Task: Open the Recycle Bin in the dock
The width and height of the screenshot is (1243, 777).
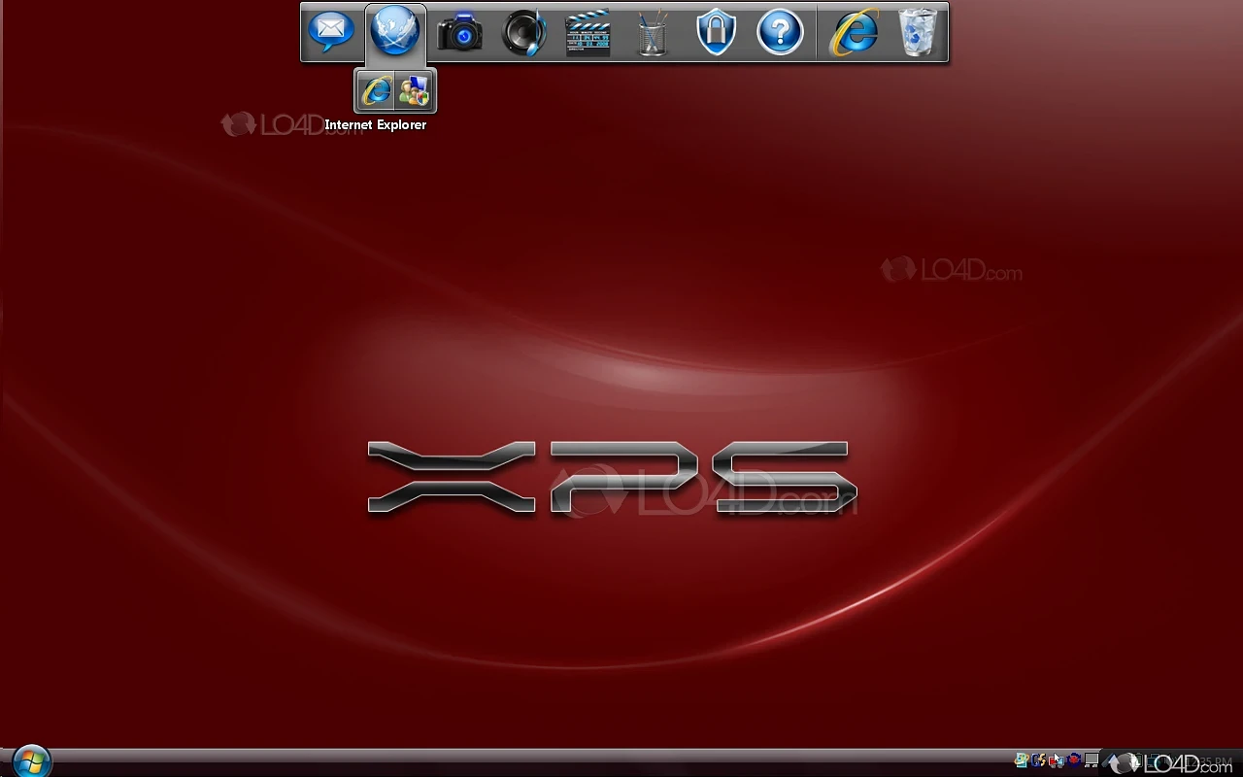Action: pyautogui.click(x=918, y=33)
